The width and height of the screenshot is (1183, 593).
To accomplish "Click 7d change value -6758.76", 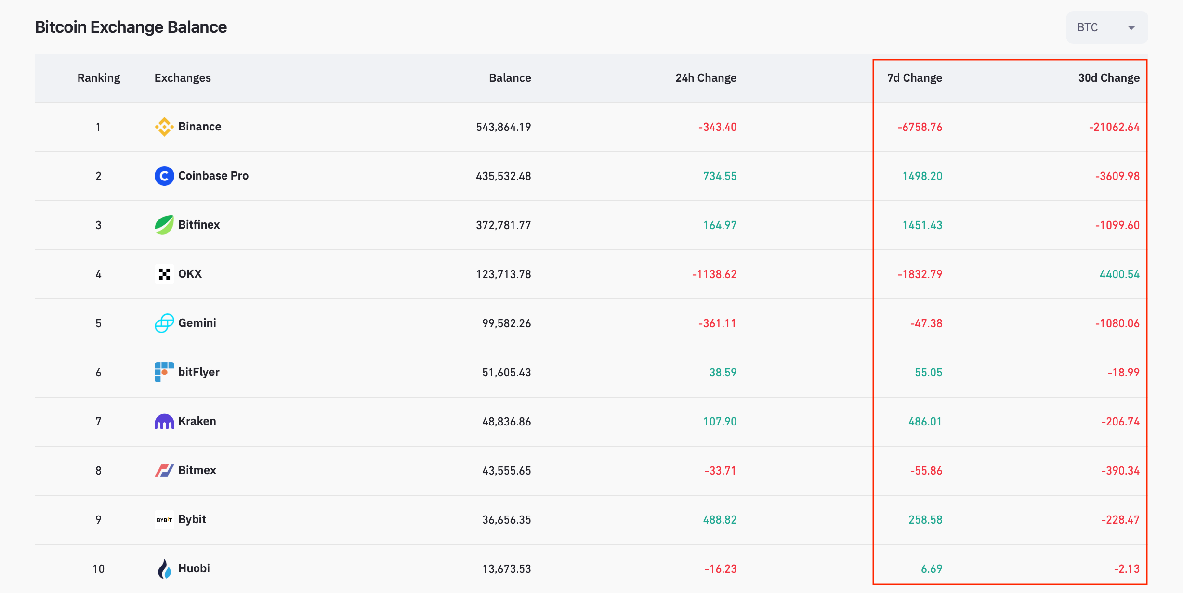I will click(920, 127).
